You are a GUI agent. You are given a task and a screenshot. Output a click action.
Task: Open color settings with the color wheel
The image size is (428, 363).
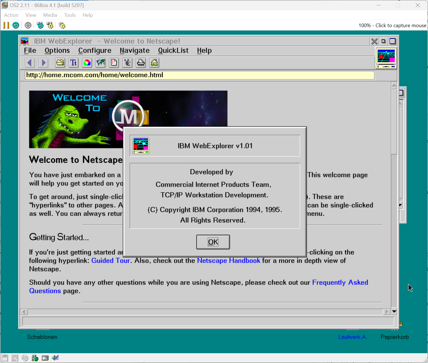[87, 63]
